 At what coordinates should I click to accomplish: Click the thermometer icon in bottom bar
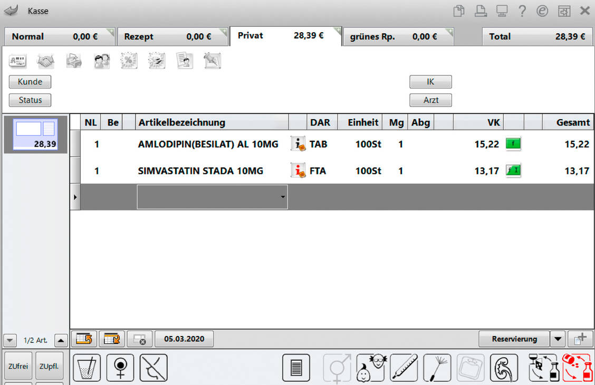pyautogui.click(x=404, y=367)
